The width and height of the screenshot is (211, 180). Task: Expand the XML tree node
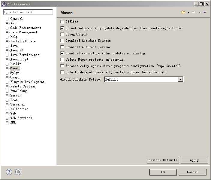pyautogui.click(x=7, y=123)
